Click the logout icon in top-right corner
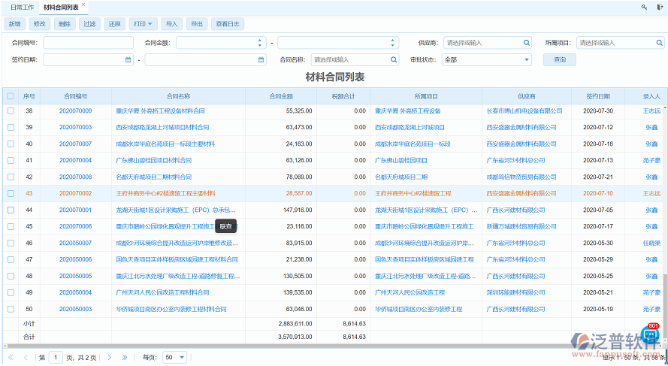 (x=658, y=7)
